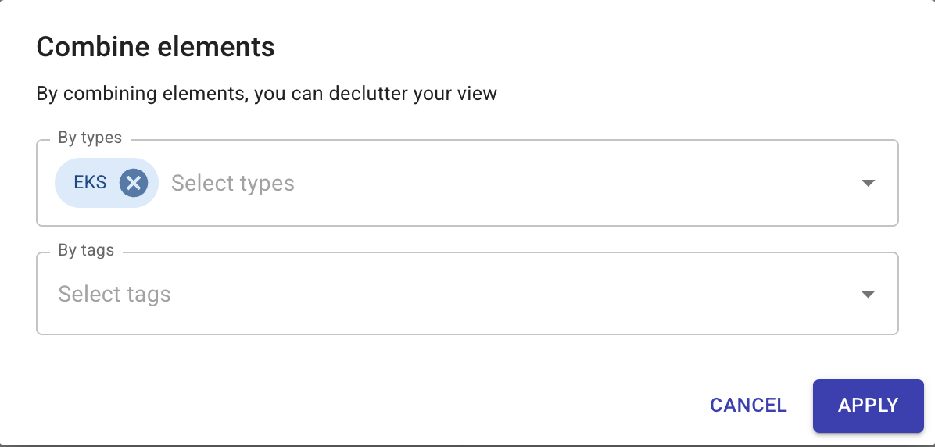Remove the EKS chip with its X icon

134,183
